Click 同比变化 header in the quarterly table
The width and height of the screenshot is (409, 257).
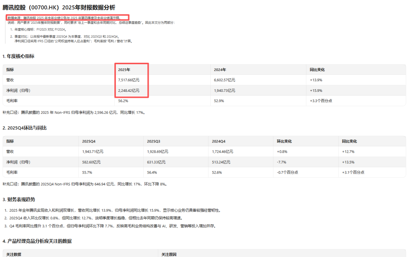point(350,141)
